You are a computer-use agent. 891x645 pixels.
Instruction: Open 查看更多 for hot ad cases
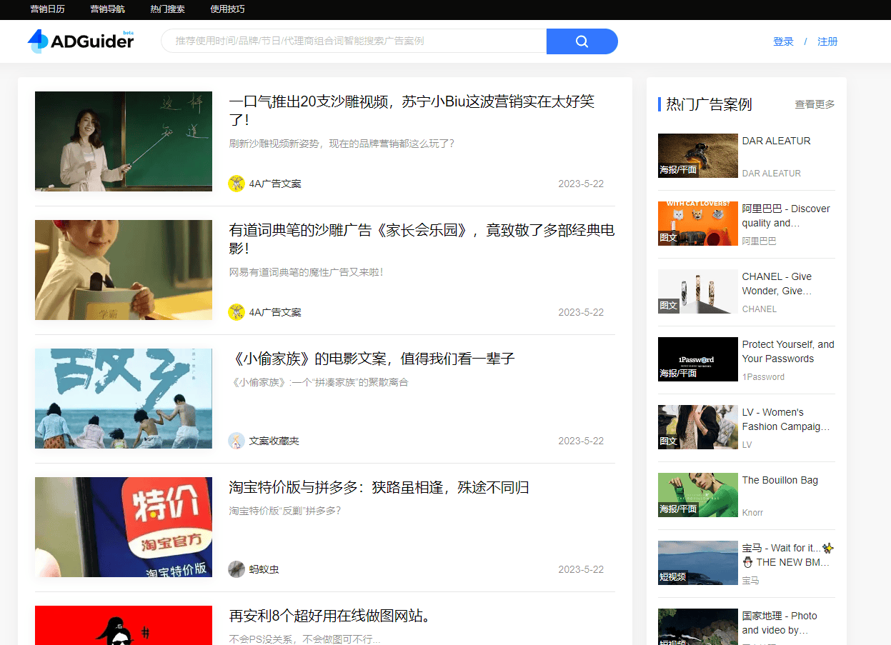coord(815,104)
